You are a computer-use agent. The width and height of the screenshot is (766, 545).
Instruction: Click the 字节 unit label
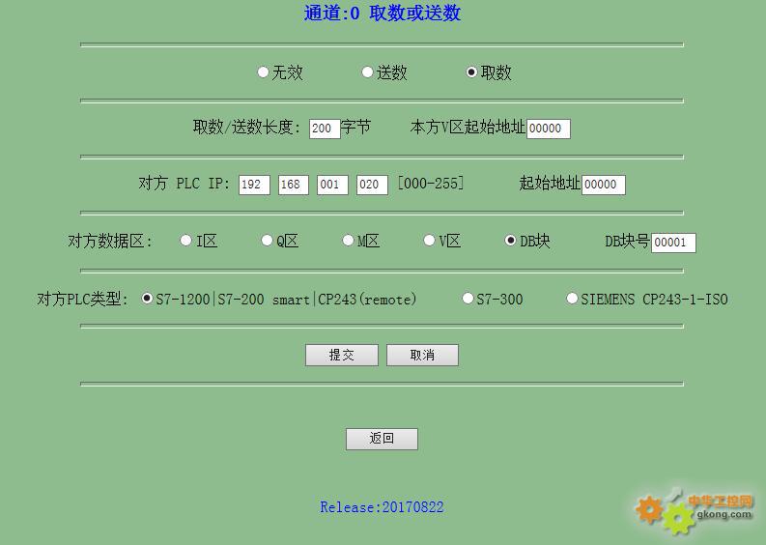(x=356, y=128)
